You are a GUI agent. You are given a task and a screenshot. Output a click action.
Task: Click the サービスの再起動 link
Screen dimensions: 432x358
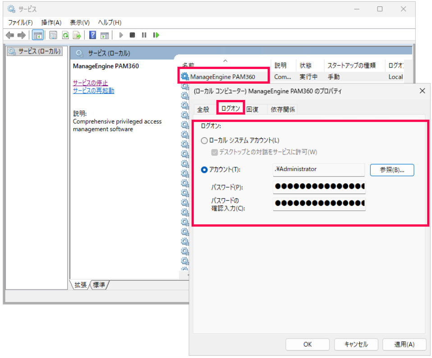pyautogui.click(x=93, y=90)
